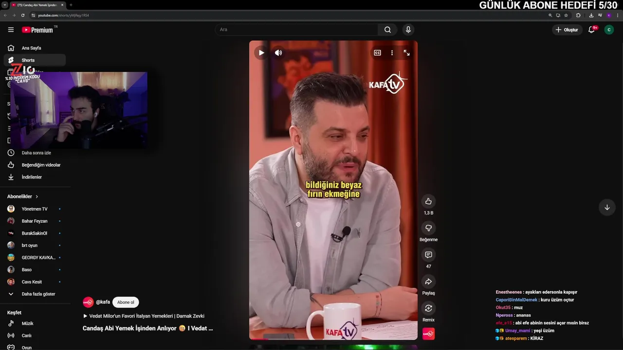Expand the Abonelikler section chevron
The width and height of the screenshot is (623, 350).
(x=37, y=196)
